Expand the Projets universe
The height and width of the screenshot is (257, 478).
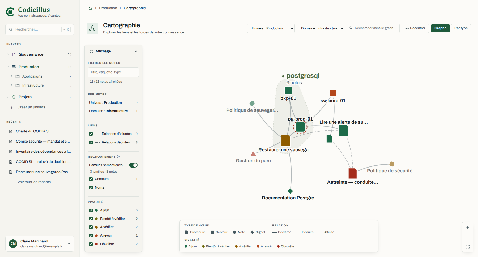pos(8,97)
